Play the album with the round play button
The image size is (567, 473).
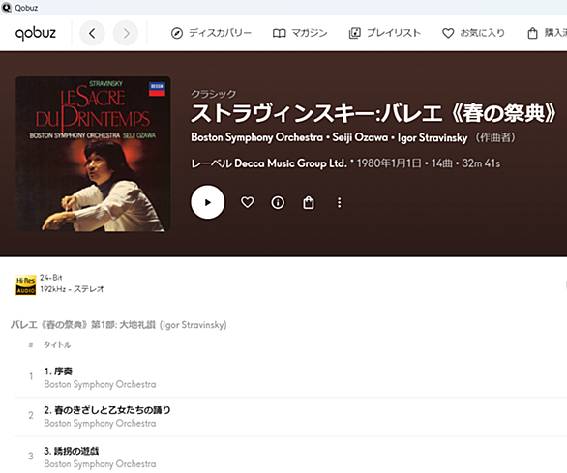tap(208, 202)
